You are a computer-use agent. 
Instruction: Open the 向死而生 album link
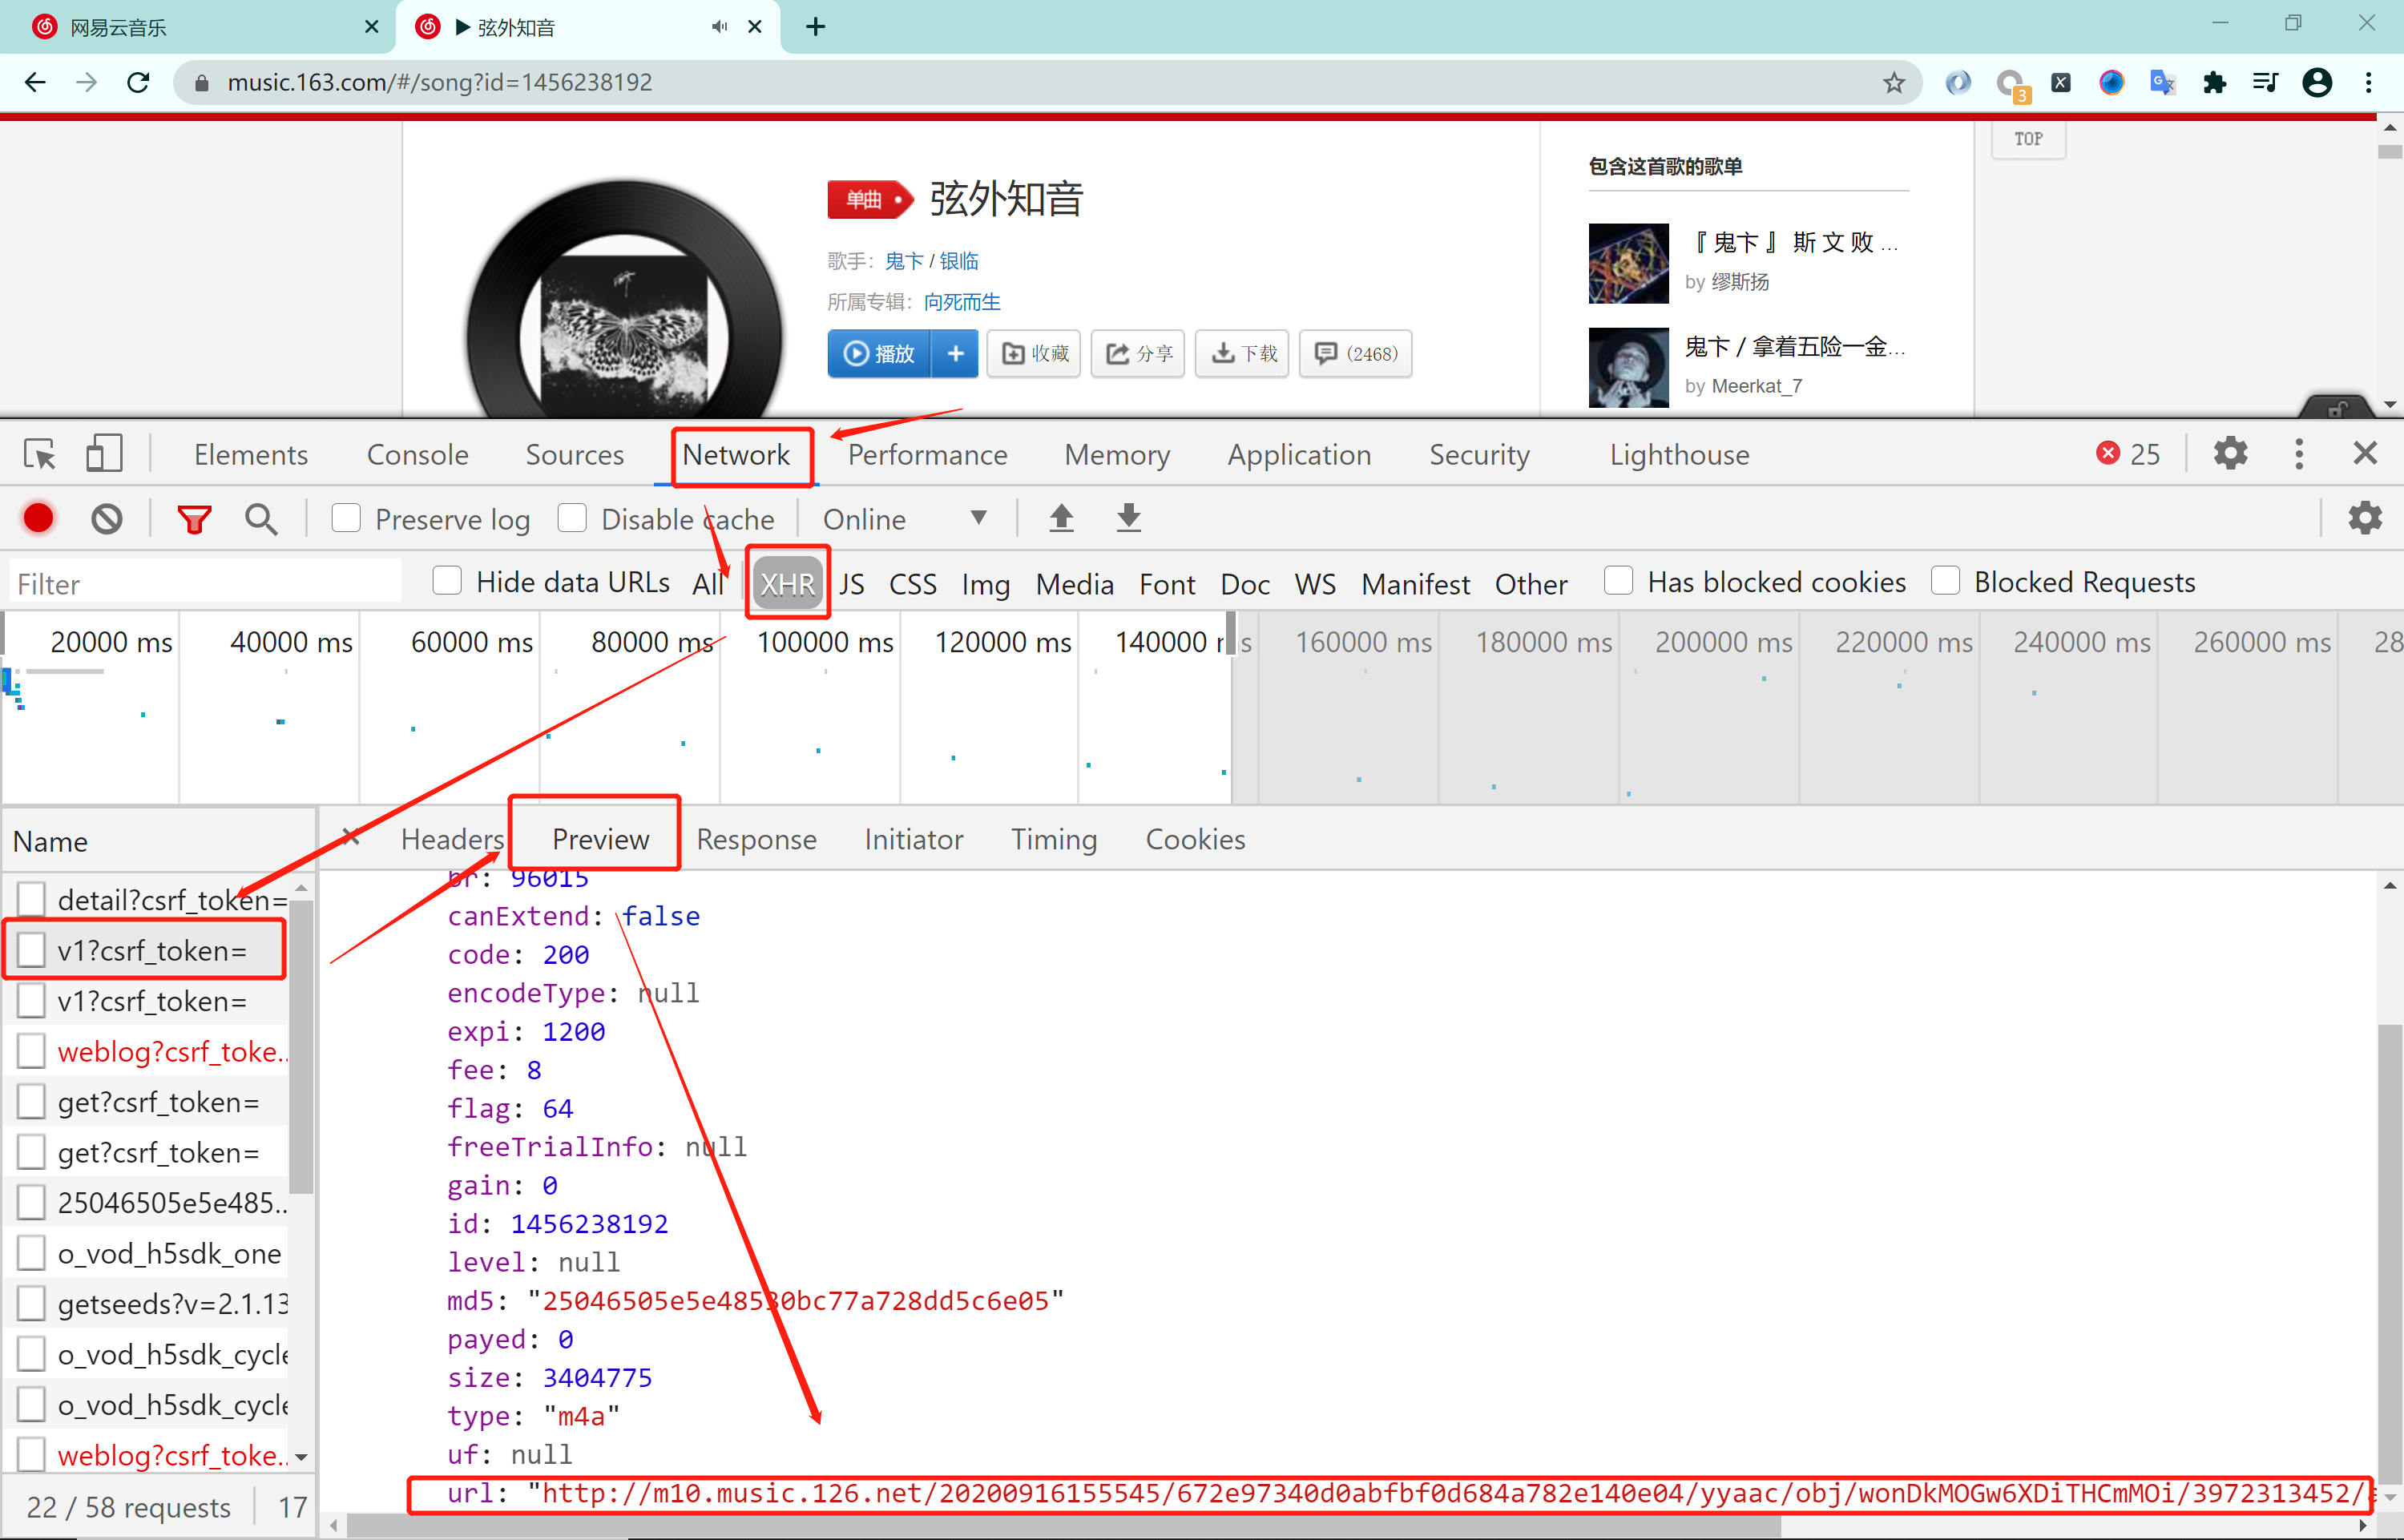(961, 302)
